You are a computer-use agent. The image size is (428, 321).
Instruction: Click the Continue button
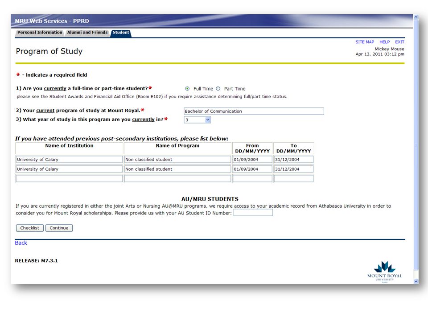point(59,228)
